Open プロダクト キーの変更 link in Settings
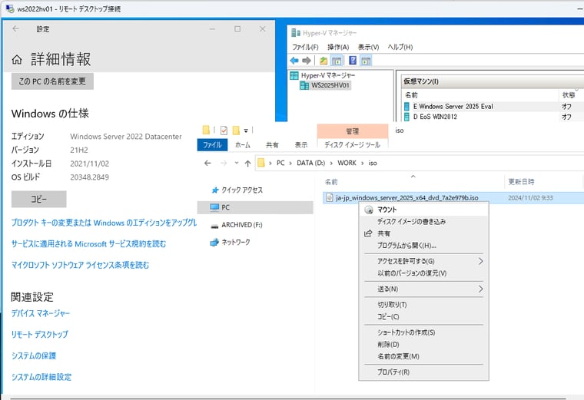This screenshot has height=400, width=584. [x=104, y=223]
